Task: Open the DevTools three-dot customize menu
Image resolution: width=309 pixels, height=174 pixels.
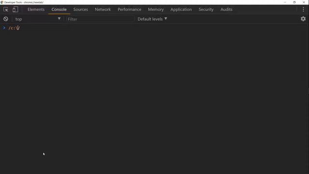Action: pyautogui.click(x=303, y=10)
